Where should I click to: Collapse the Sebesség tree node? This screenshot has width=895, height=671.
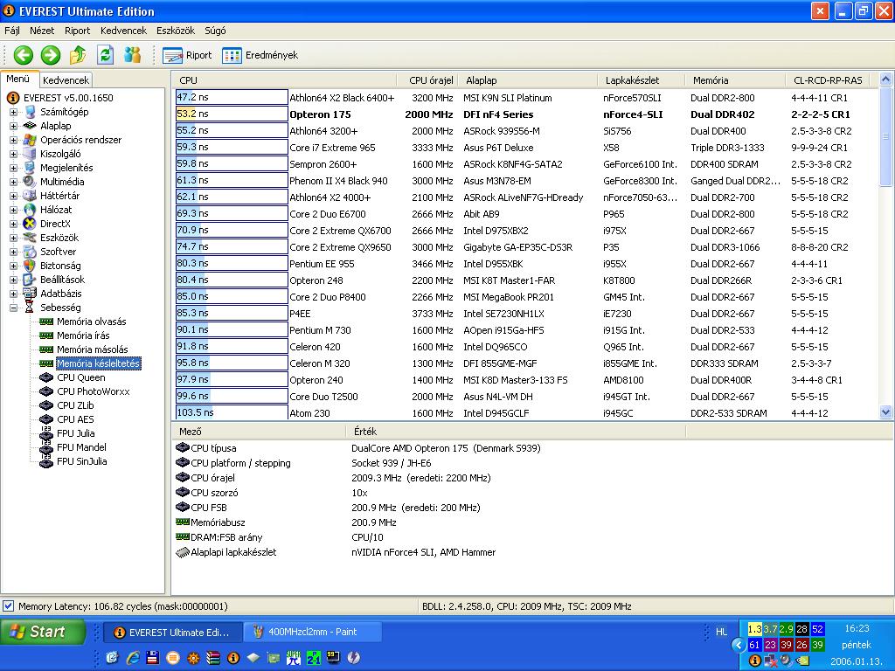click(x=13, y=308)
